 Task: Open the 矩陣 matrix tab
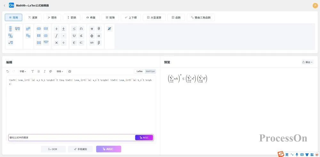[110, 18]
